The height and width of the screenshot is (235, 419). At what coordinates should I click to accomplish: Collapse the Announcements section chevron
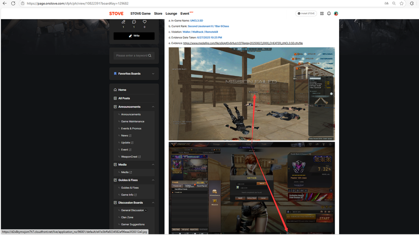(153, 107)
